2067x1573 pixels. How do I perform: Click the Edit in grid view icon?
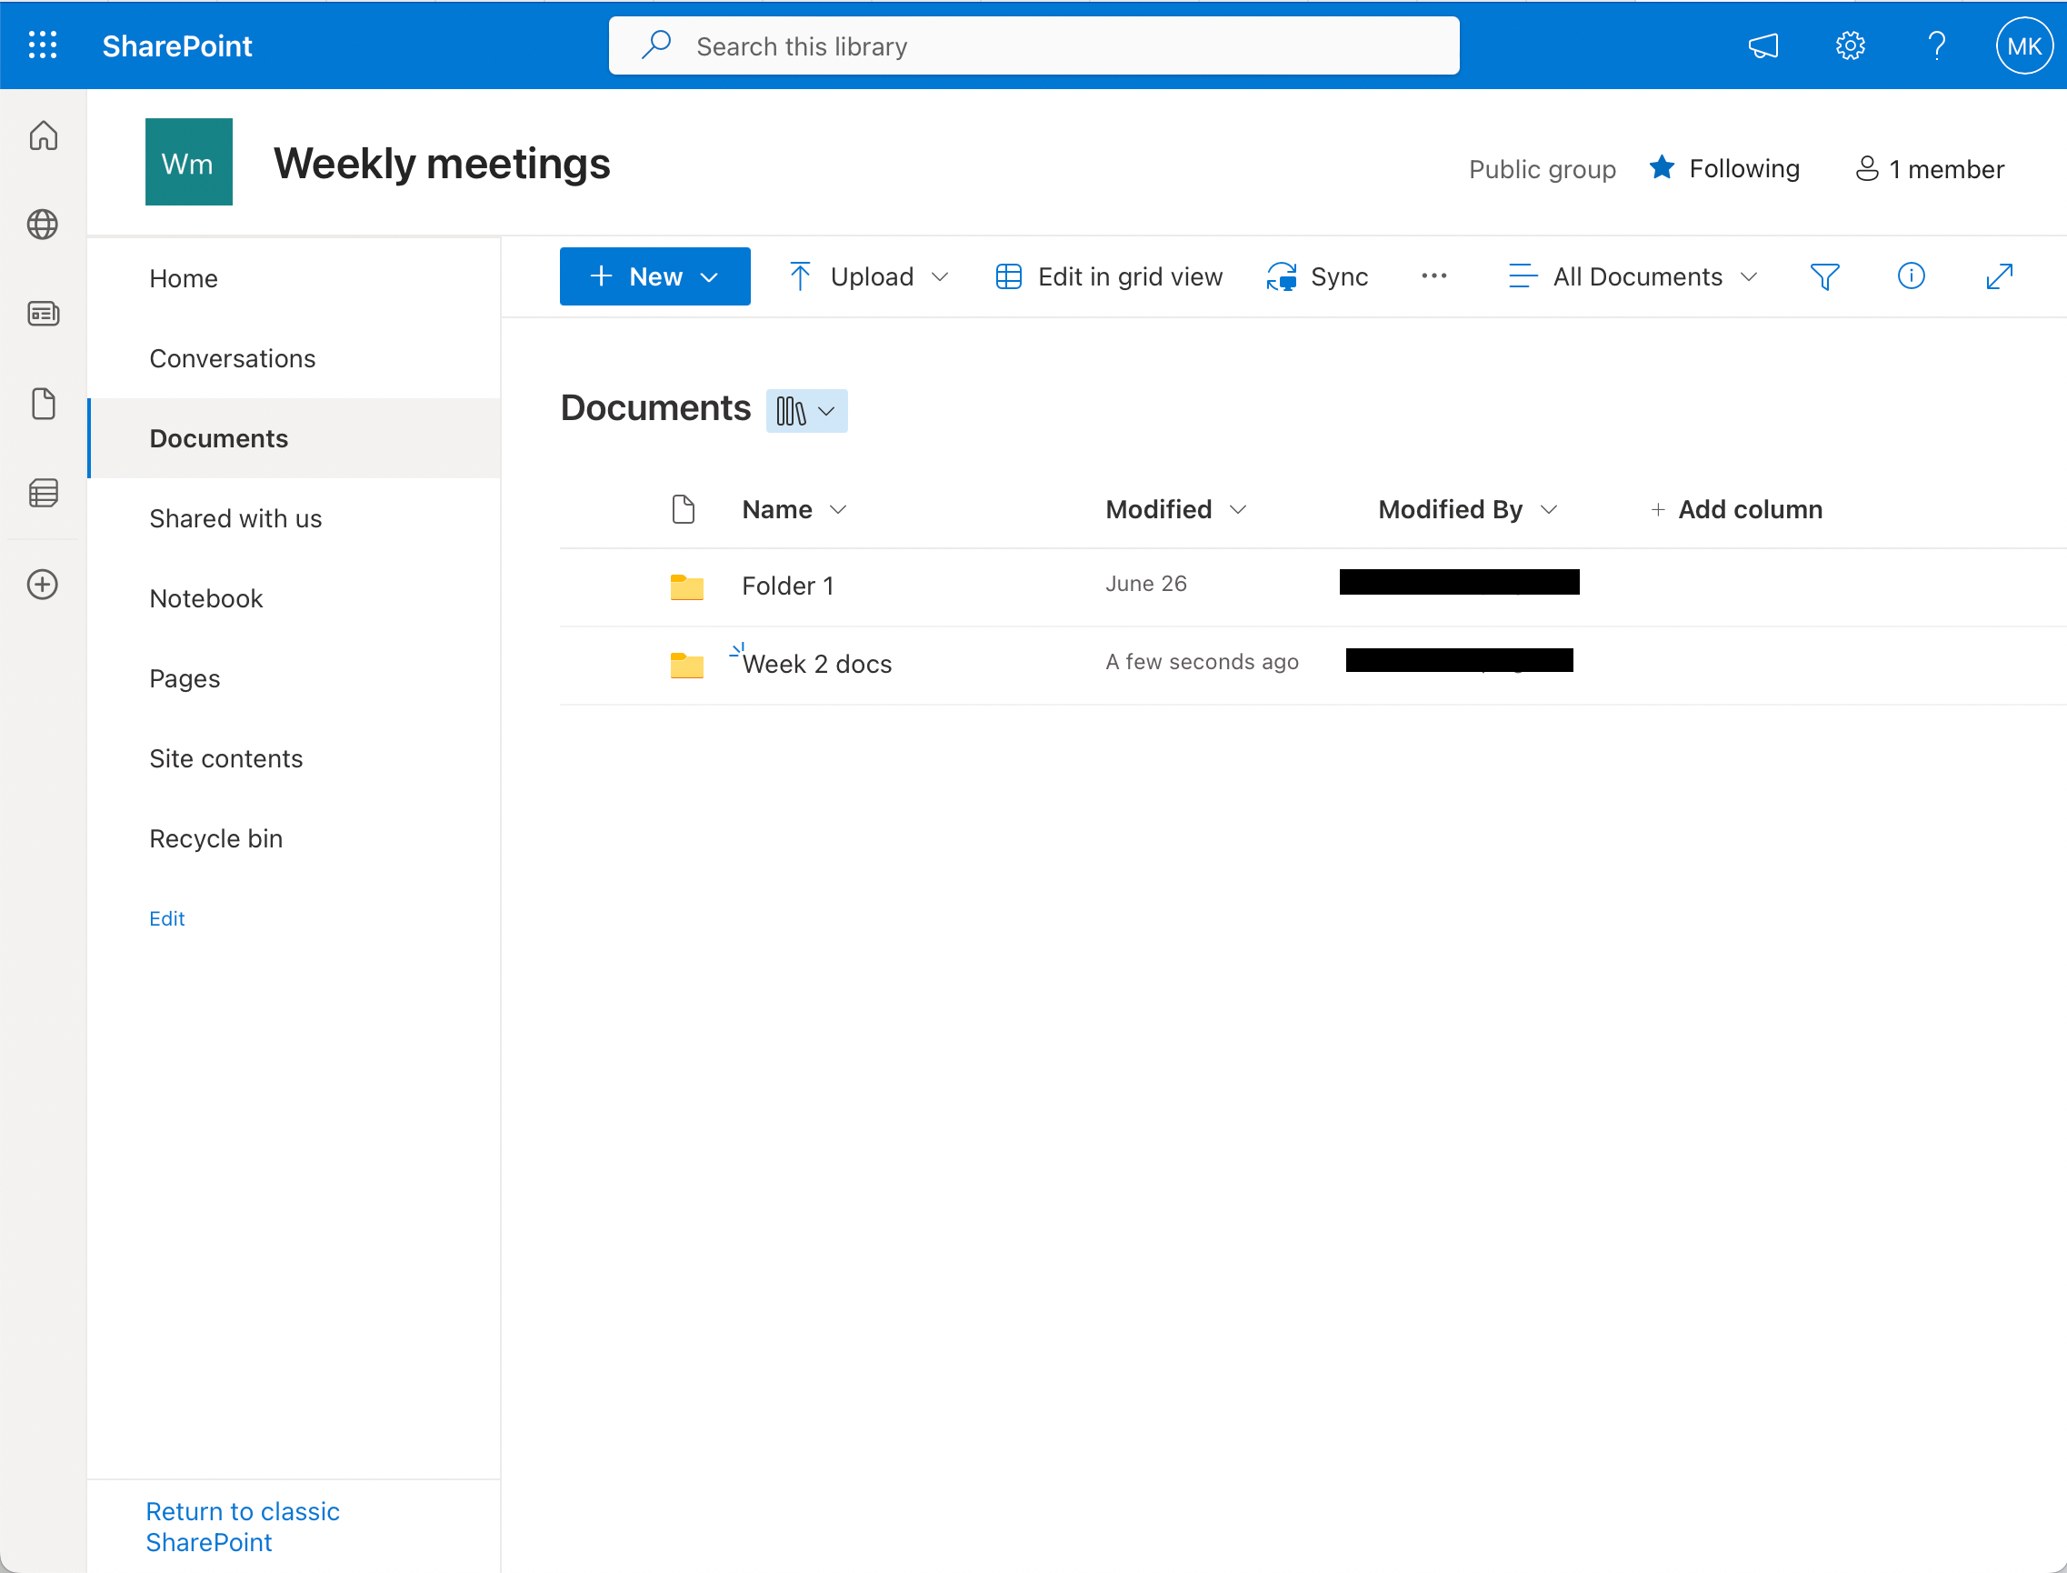pyautogui.click(x=1005, y=276)
